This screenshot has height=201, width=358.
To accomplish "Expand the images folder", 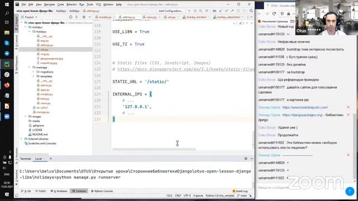I will (25, 117).
